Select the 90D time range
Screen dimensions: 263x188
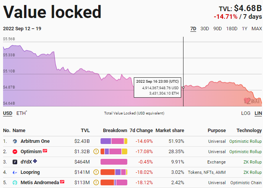pos(218,29)
